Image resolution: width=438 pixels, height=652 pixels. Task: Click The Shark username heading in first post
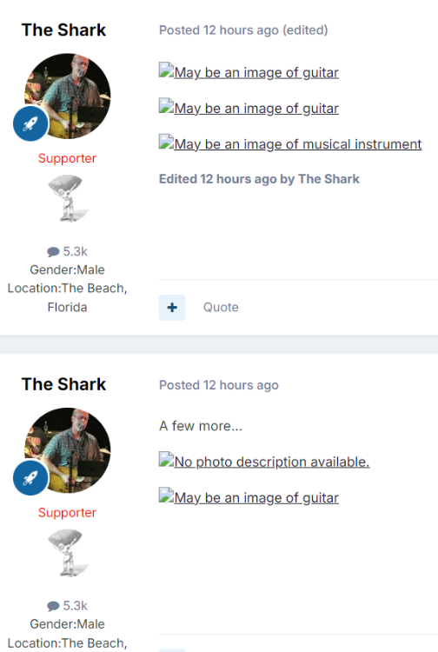pos(63,30)
